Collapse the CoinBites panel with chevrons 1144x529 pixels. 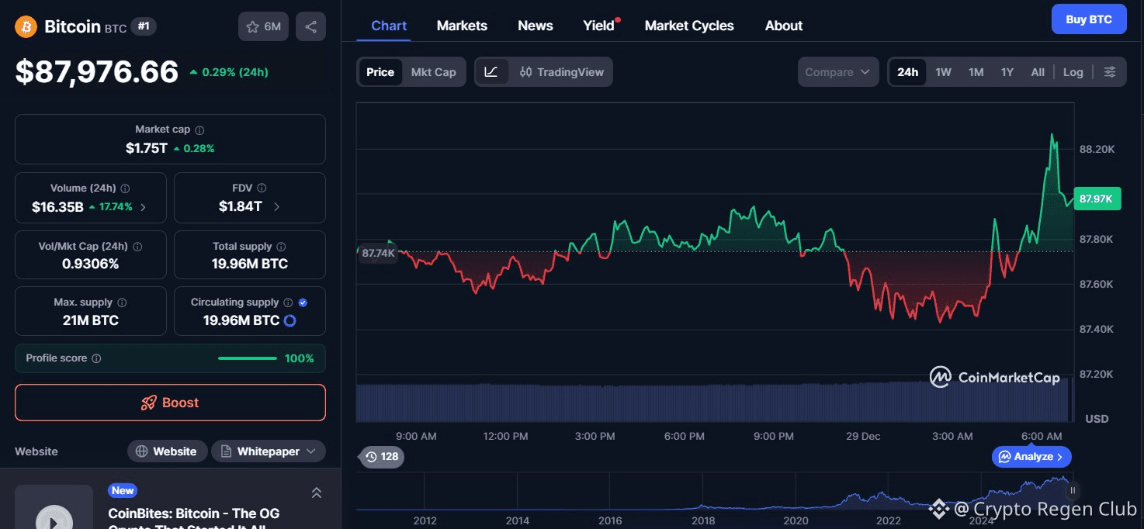(317, 493)
